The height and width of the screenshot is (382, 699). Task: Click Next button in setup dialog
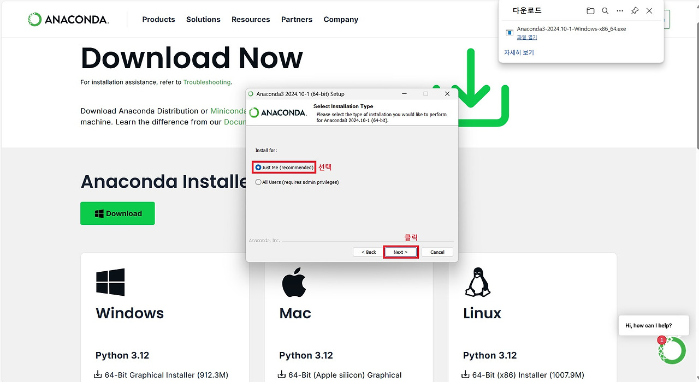coord(400,252)
